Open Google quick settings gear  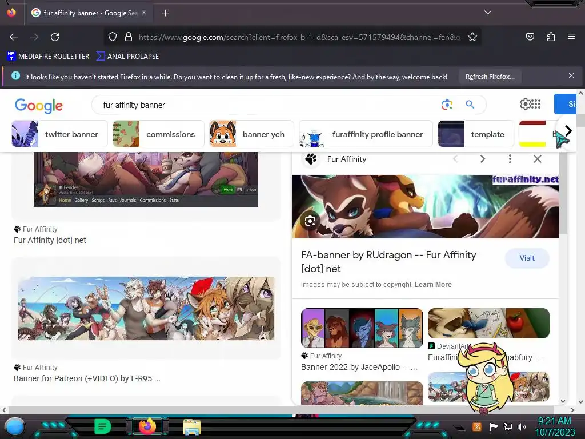coord(524,104)
